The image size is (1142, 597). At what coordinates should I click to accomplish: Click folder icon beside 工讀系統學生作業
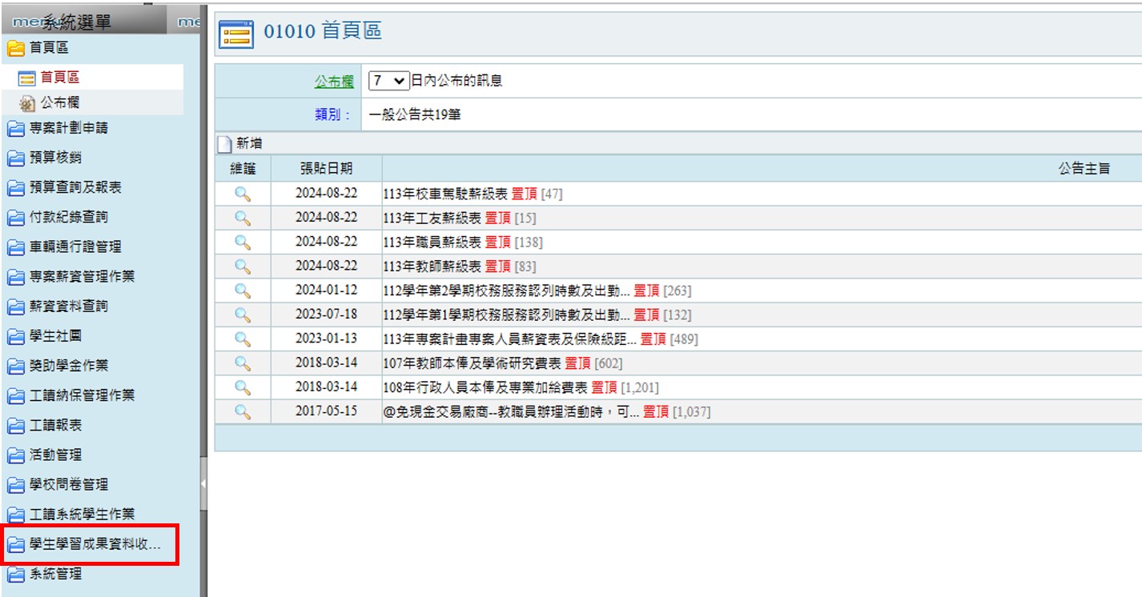15,515
